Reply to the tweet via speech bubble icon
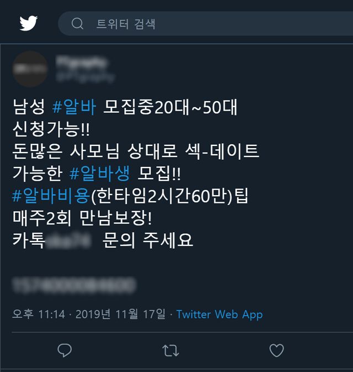The height and width of the screenshot is (372, 353). coord(65,350)
